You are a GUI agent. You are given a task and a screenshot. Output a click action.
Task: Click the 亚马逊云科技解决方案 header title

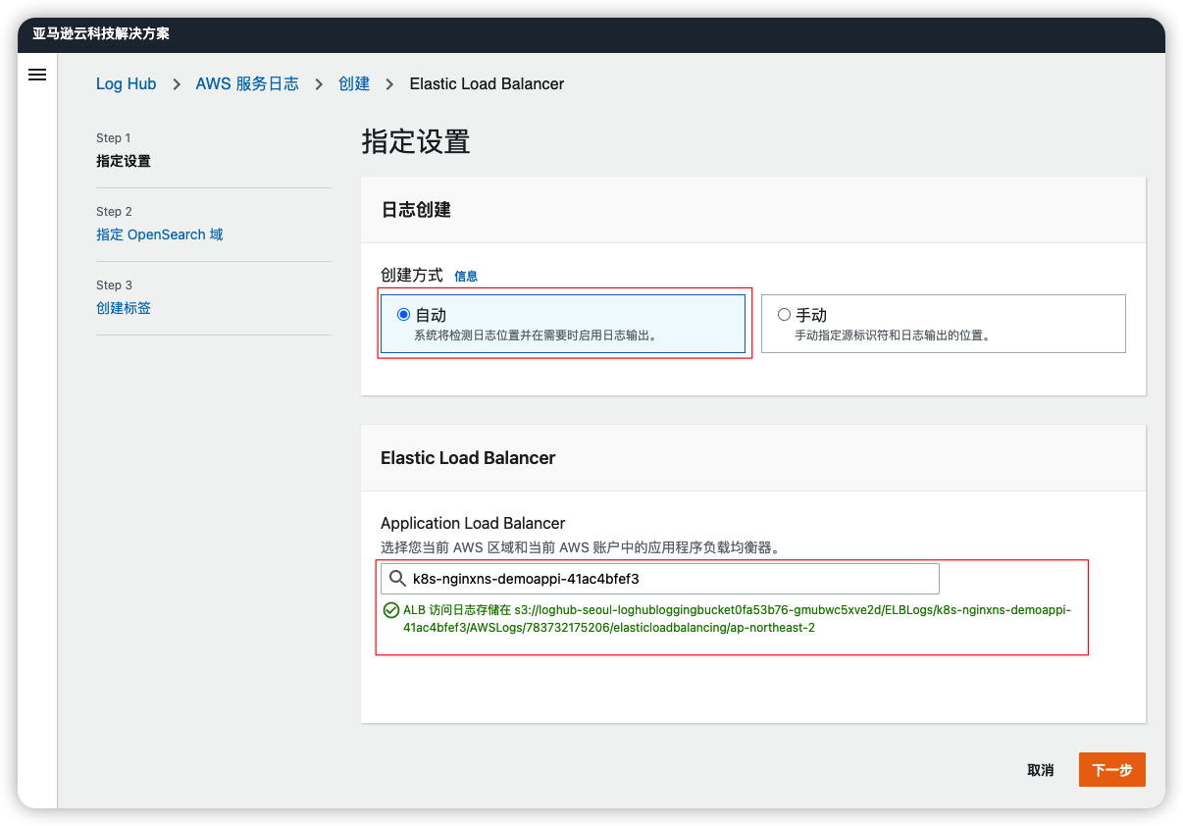101,33
